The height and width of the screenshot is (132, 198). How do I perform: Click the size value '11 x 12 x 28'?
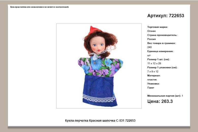click(x=154, y=63)
